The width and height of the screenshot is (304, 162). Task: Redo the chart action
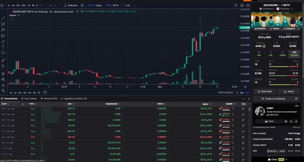141,5
